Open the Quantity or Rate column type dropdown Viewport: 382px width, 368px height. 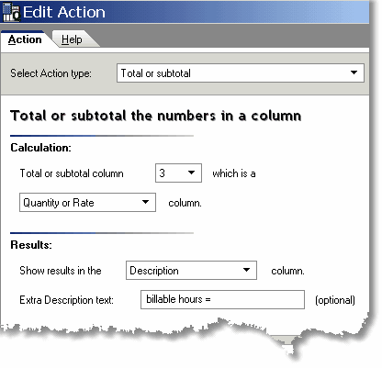[87, 203]
